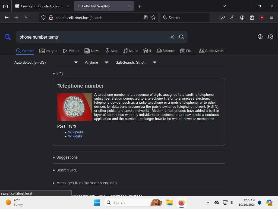Open Firefox application menu
The image size is (278, 209).
tap(271, 17)
